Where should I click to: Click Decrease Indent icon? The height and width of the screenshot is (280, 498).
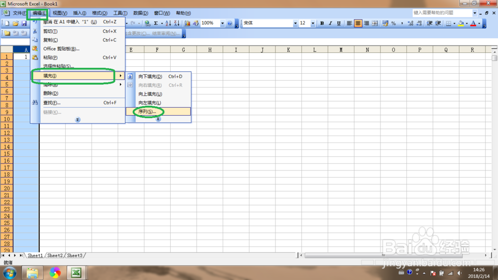click(430, 23)
